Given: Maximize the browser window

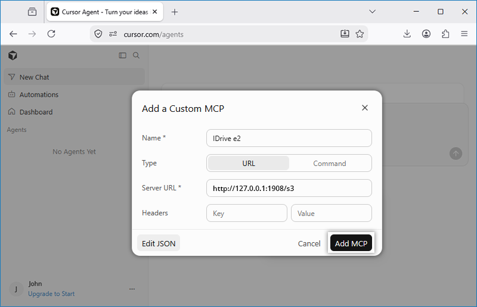Looking at the screenshot, I should (x=441, y=11).
